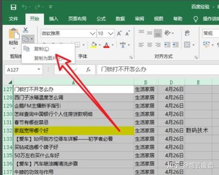Image resolution: width=219 pixels, height=175 pixels.
Task: Switch to the 插入 ribbon tab
Action: (53, 19)
